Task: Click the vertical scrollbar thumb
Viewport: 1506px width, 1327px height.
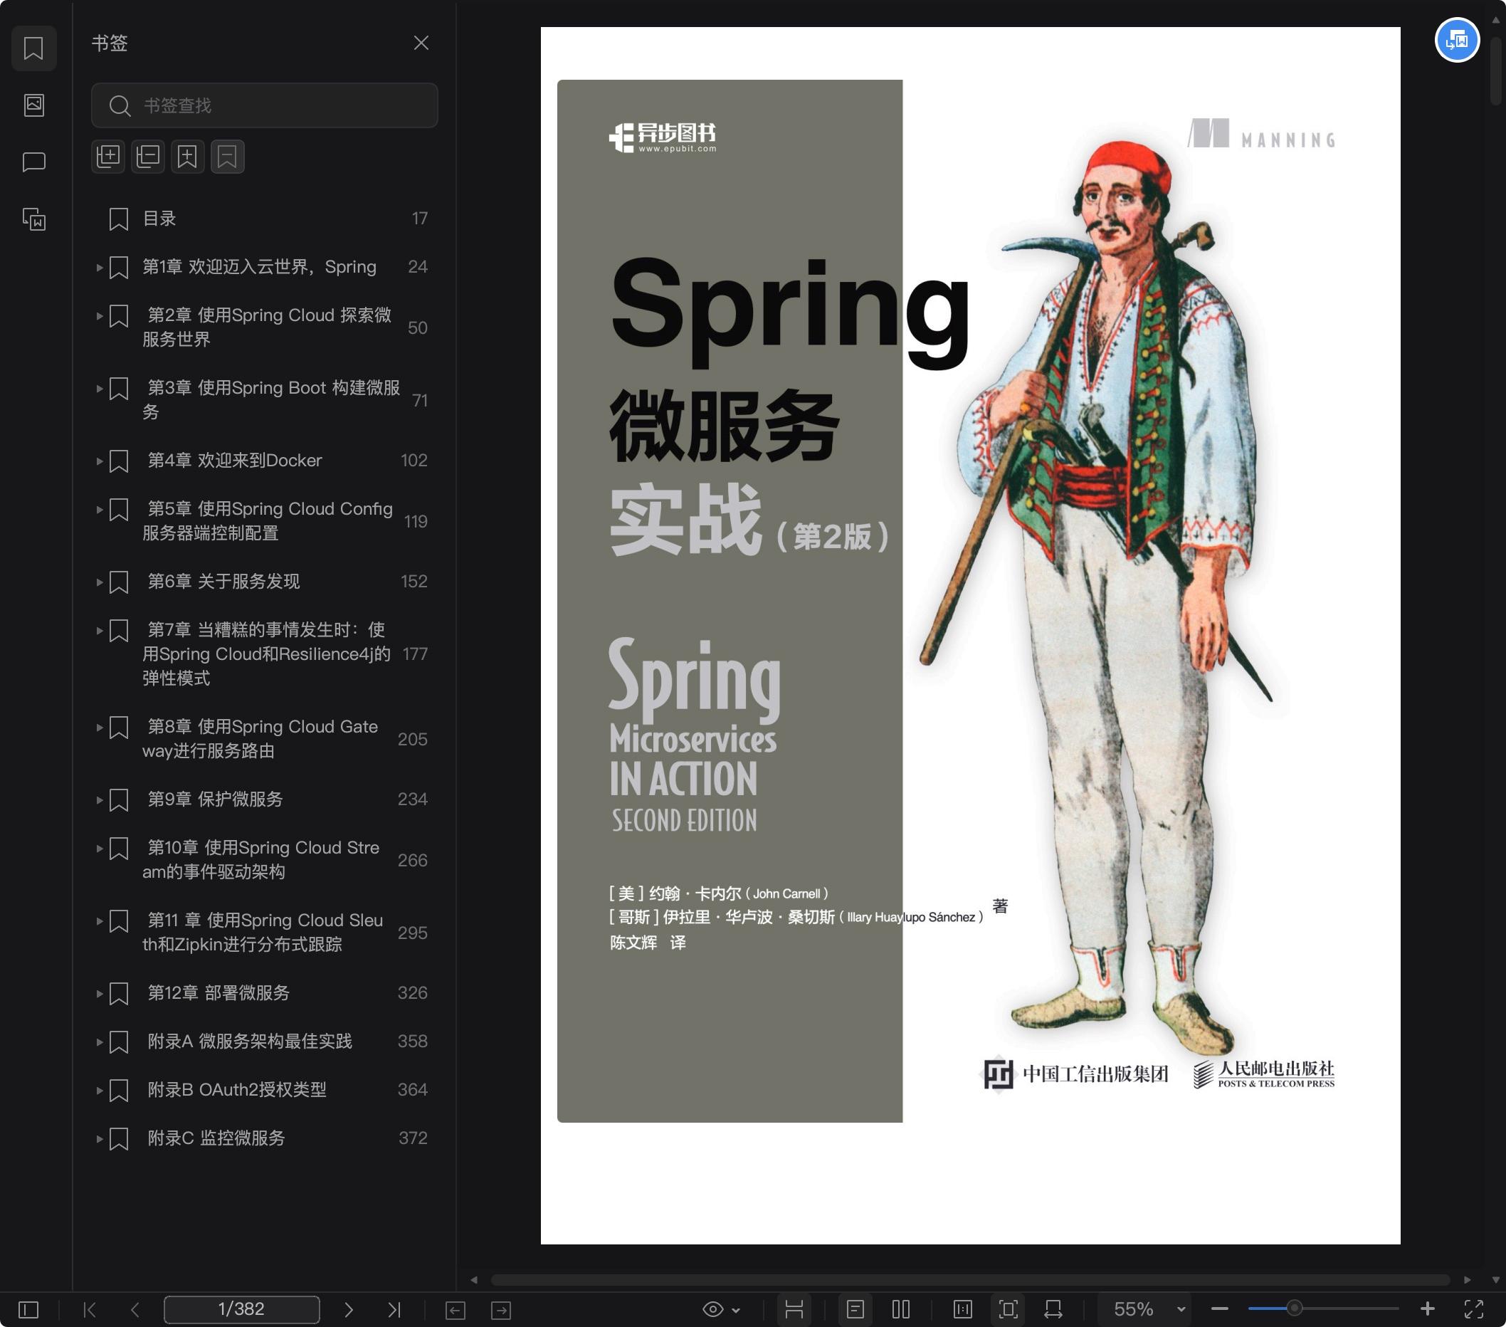Action: click(1496, 71)
